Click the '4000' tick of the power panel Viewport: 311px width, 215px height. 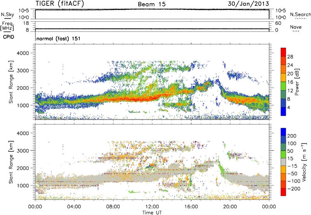pos(23,53)
